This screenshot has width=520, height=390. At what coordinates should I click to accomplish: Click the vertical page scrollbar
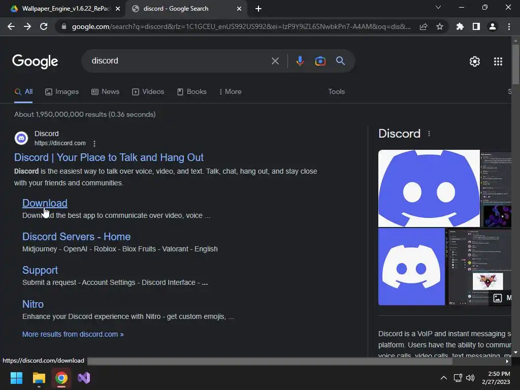(515, 64)
